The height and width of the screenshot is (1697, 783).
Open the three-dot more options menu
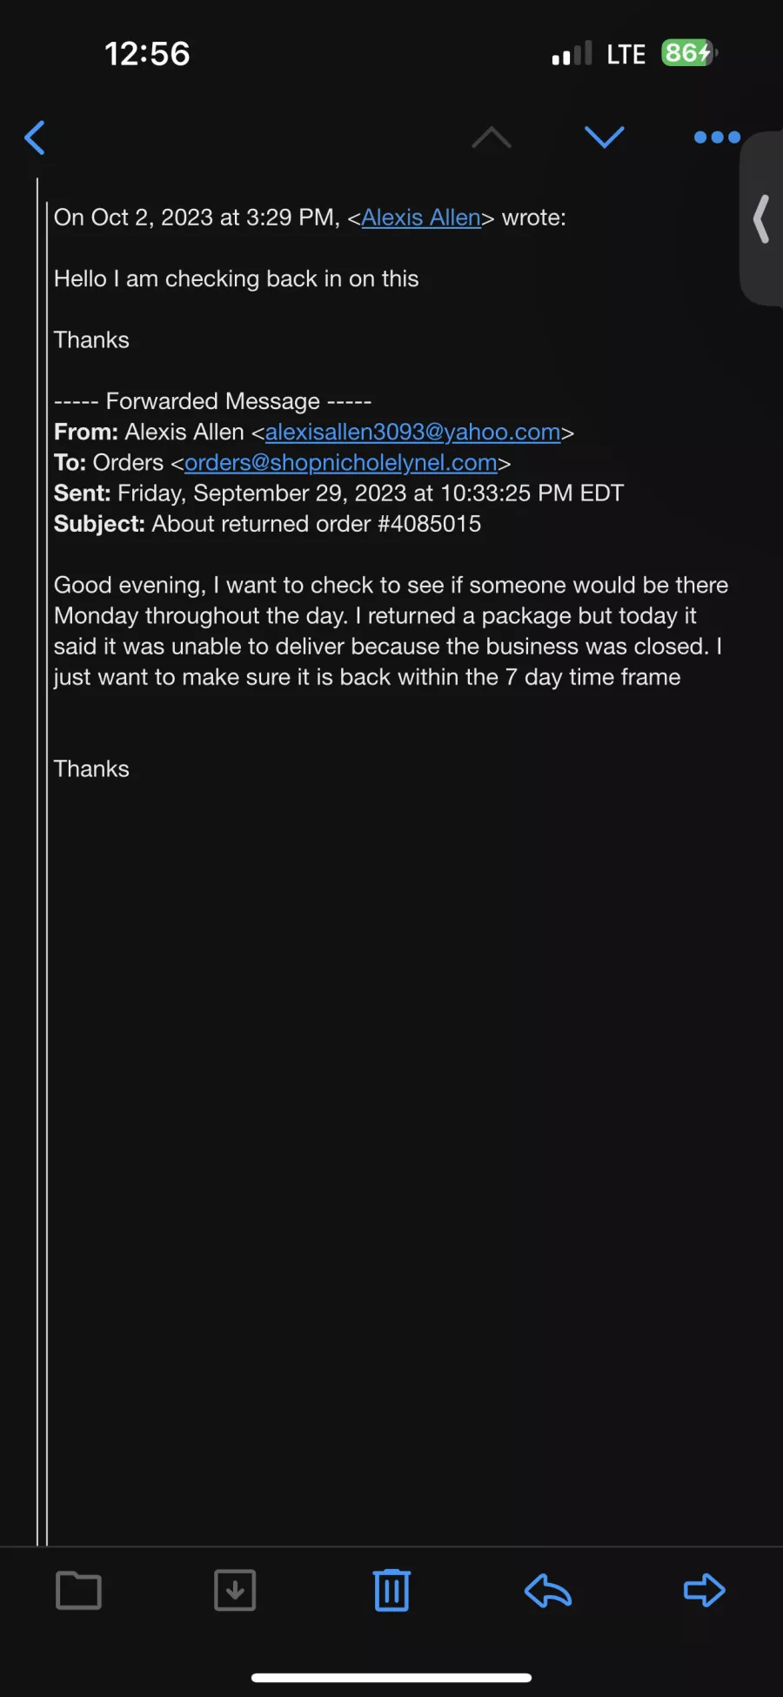[717, 138]
